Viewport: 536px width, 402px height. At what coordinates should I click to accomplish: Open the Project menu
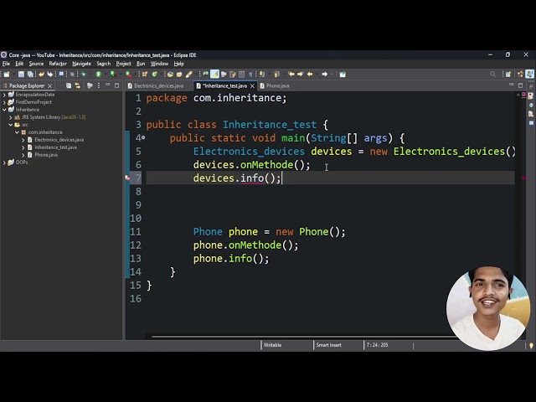123,64
